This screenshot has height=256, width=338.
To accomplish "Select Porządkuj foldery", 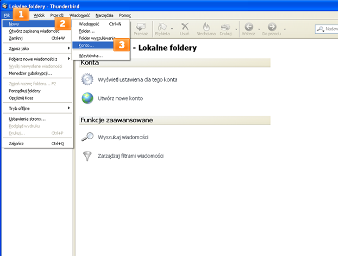I will click(x=37, y=91).
